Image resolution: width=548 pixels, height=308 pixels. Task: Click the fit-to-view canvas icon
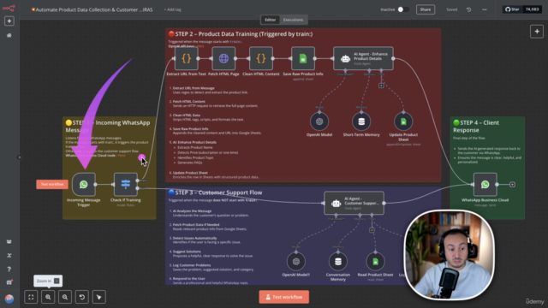(x=31, y=297)
